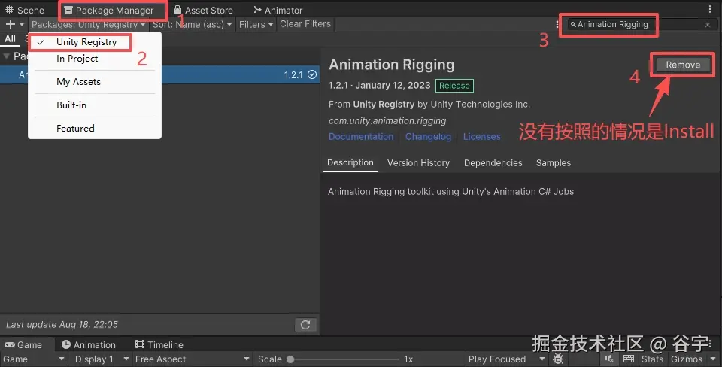Viewport: 722px width, 367px height.
Task: Click the package description text
Action: click(x=450, y=192)
